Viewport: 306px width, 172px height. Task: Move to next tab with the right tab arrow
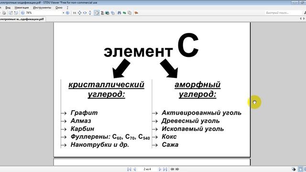pos(304,19)
